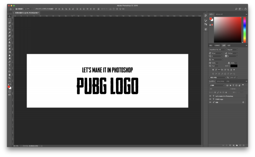Select the Clone Stamp tool
The width and height of the screenshot is (255, 157).
click(x=9, y=42)
